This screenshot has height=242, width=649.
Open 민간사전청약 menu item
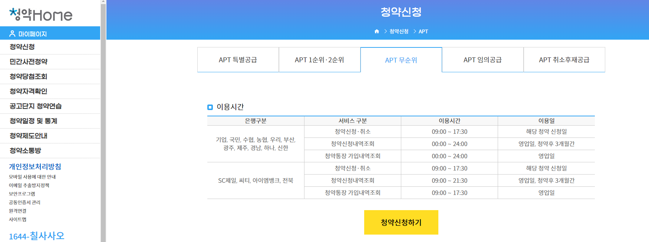(50, 62)
